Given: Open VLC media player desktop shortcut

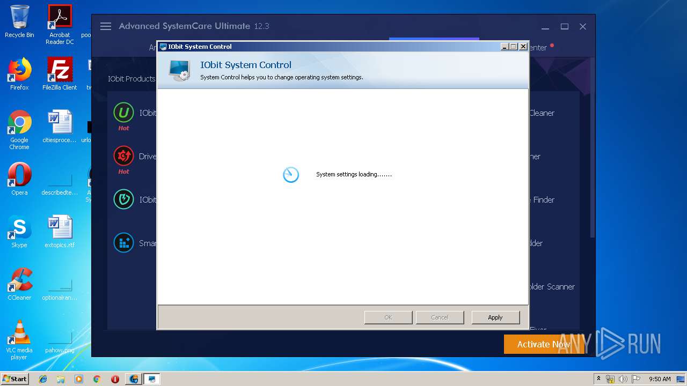Looking at the screenshot, I should point(19,340).
